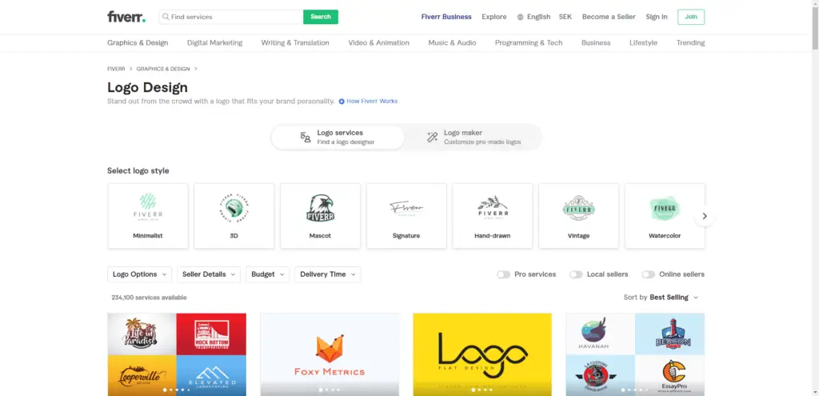Open the Sign in link
Viewport: 819px width, 396px height.
(x=657, y=17)
